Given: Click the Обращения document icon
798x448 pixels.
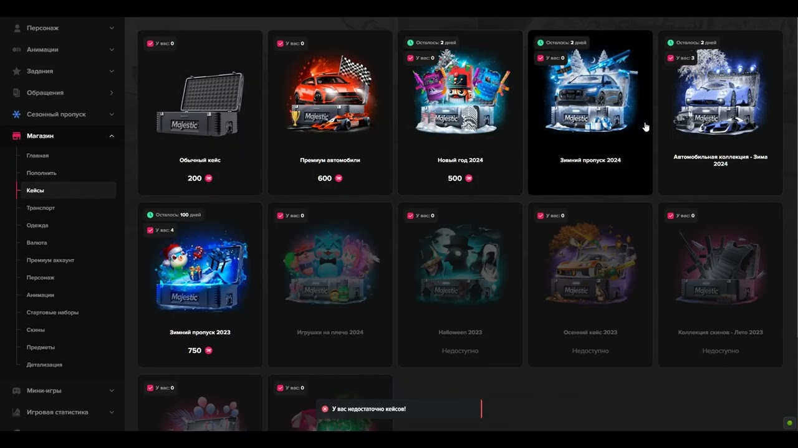Looking at the screenshot, I should tap(17, 93).
